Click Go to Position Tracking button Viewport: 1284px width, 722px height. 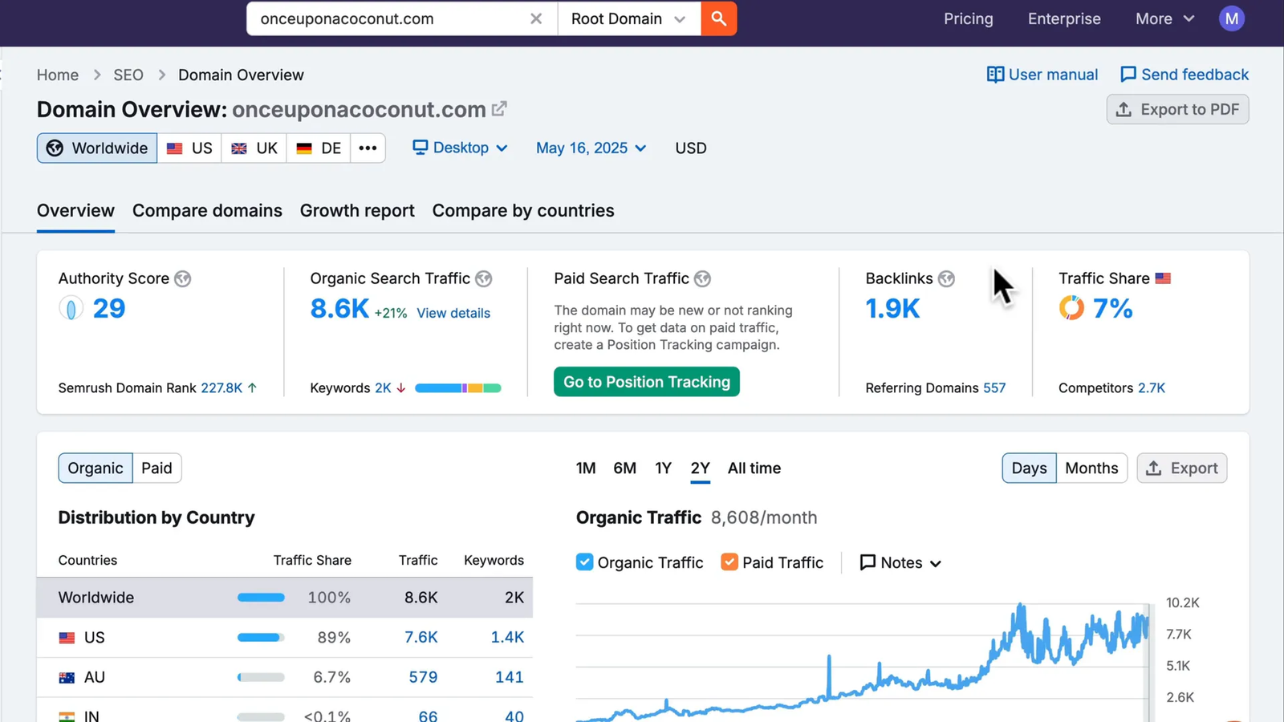(x=647, y=382)
